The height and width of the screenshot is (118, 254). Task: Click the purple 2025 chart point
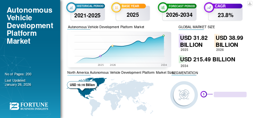coord(100,56)
